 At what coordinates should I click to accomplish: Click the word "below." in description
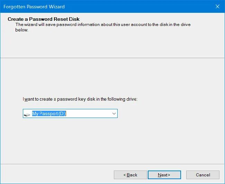tap(22, 30)
